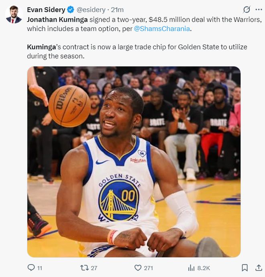Click the reply speech bubble icon
Viewport: 265px width, 277px height.
coord(31,267)
